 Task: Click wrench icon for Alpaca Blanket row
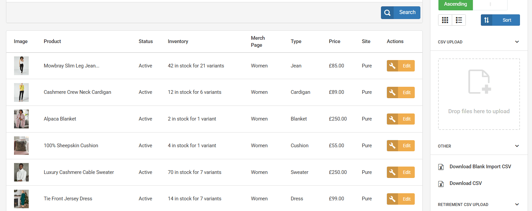[392, 119]
